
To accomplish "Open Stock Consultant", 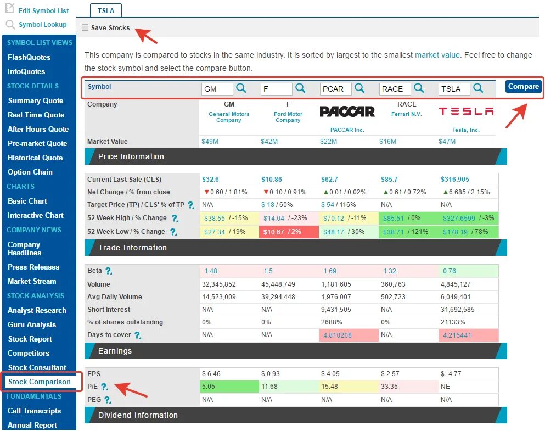I will 37,368.
